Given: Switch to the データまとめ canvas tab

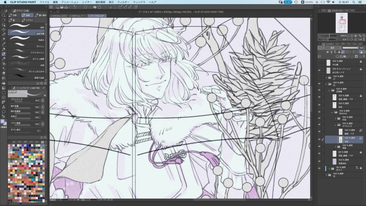Looking at the screenshot, I should point(97,16).
